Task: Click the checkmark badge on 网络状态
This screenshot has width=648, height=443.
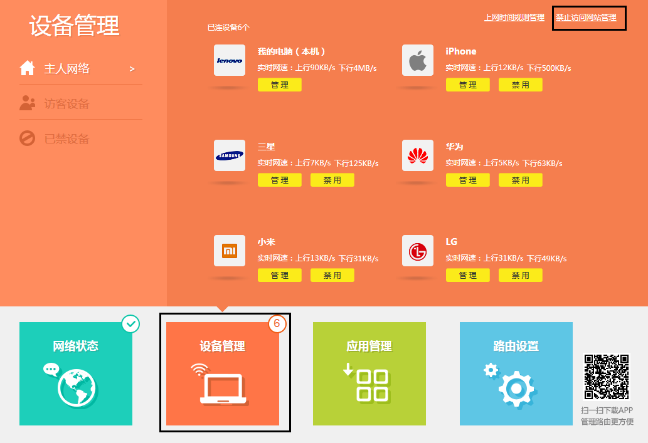Action: [x=130, y=324]
